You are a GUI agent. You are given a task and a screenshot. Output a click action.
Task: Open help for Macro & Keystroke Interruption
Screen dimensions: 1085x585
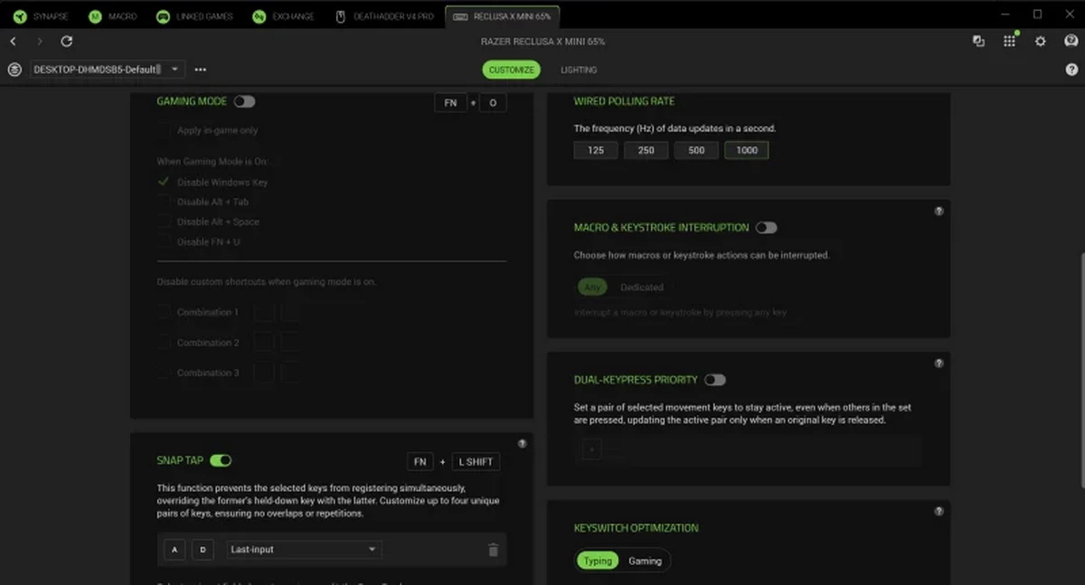pos(939,211)
